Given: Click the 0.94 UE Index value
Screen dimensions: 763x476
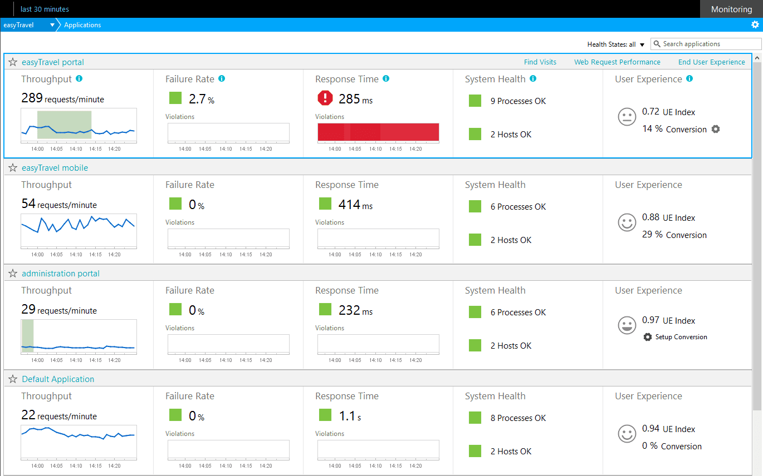Looking at the screenshot, I should click(668, 429).
